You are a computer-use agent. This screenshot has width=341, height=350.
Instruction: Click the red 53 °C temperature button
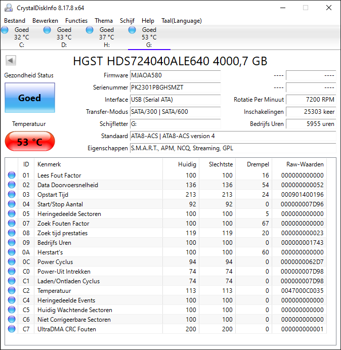coord(30,142)
